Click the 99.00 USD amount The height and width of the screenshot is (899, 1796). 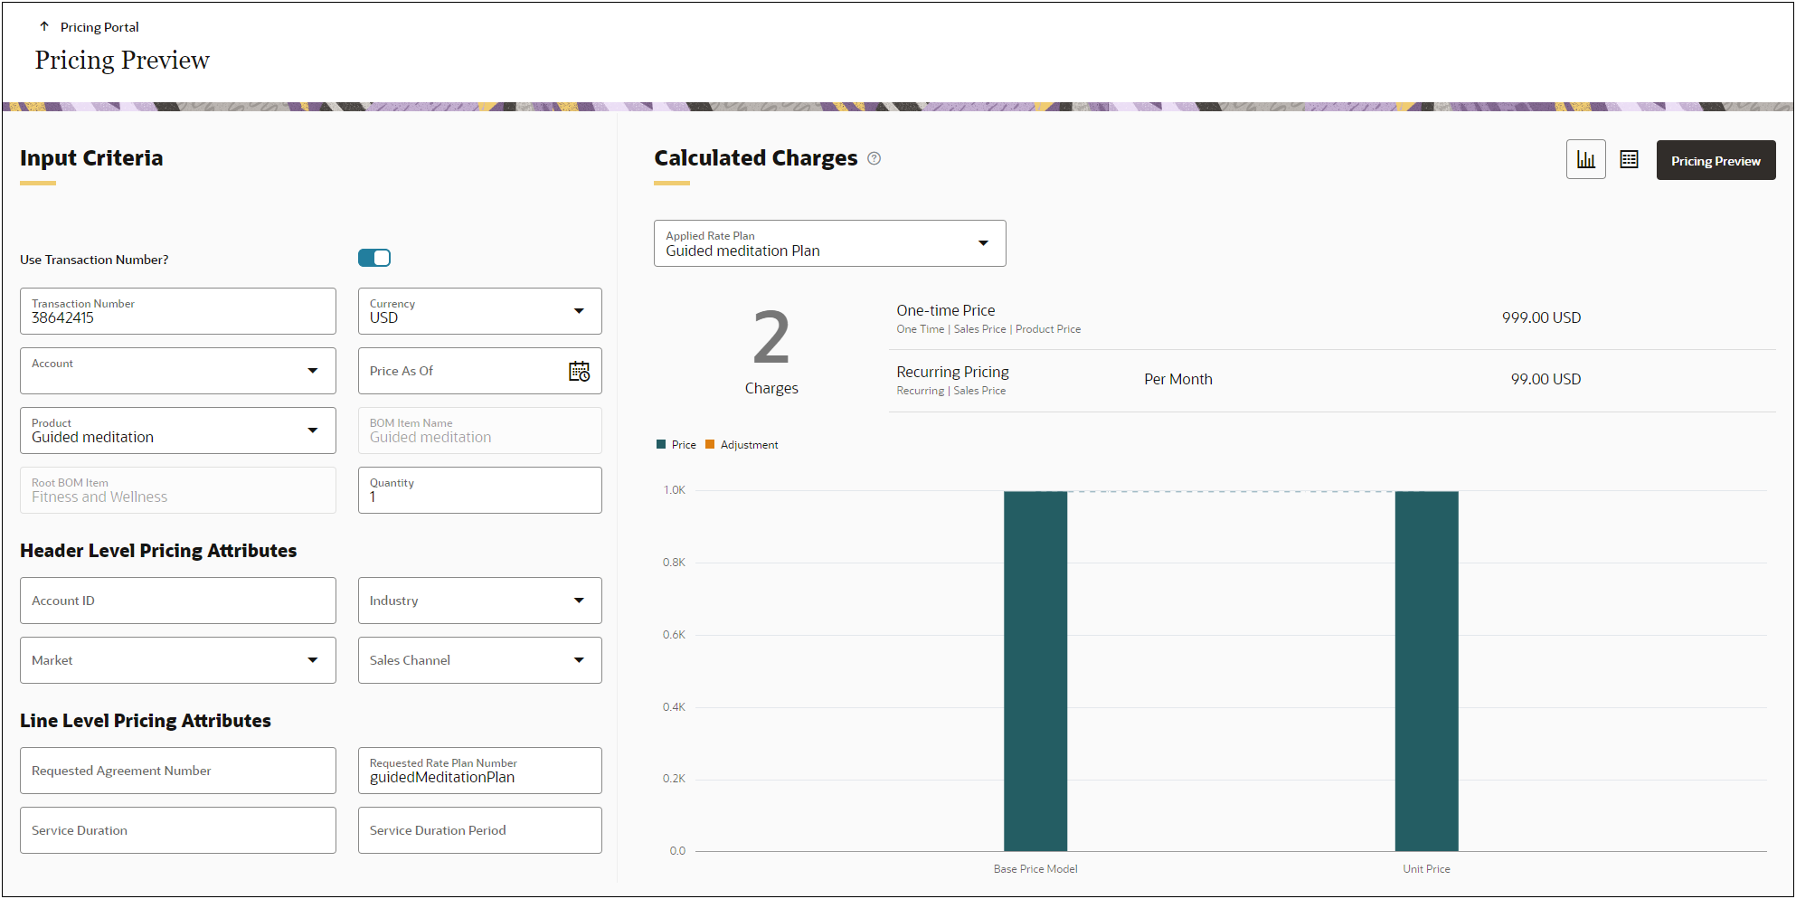(x=1546, y=379)
